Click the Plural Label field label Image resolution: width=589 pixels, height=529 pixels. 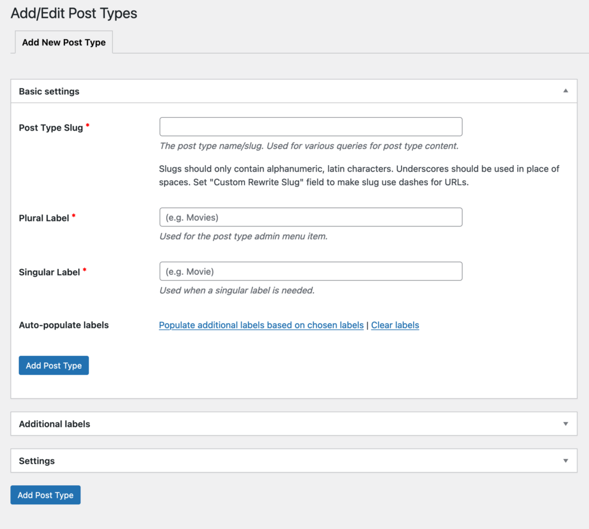pyautogui.click(x=44, y=218)
